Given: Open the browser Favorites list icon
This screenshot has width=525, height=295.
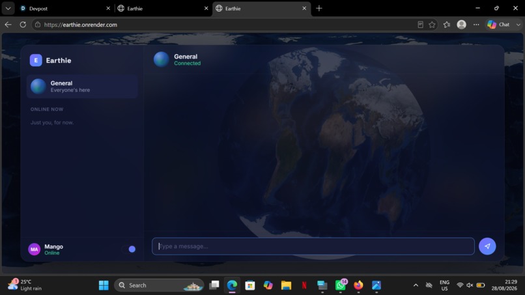Looking at the screenshot, I should (x=447, y=25).
